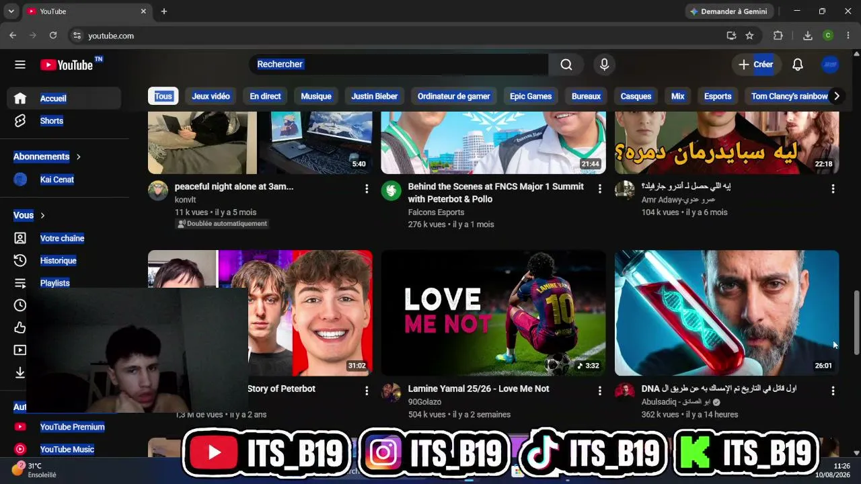The width and height of the screenshot is (861, 484).
Task: Open options menu for Abulsadiq DNA video
Action: [833, 391]
